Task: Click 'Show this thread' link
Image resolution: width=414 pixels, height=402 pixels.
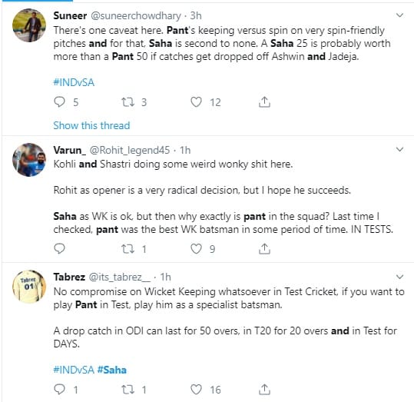Action: [x=91, y=125]
